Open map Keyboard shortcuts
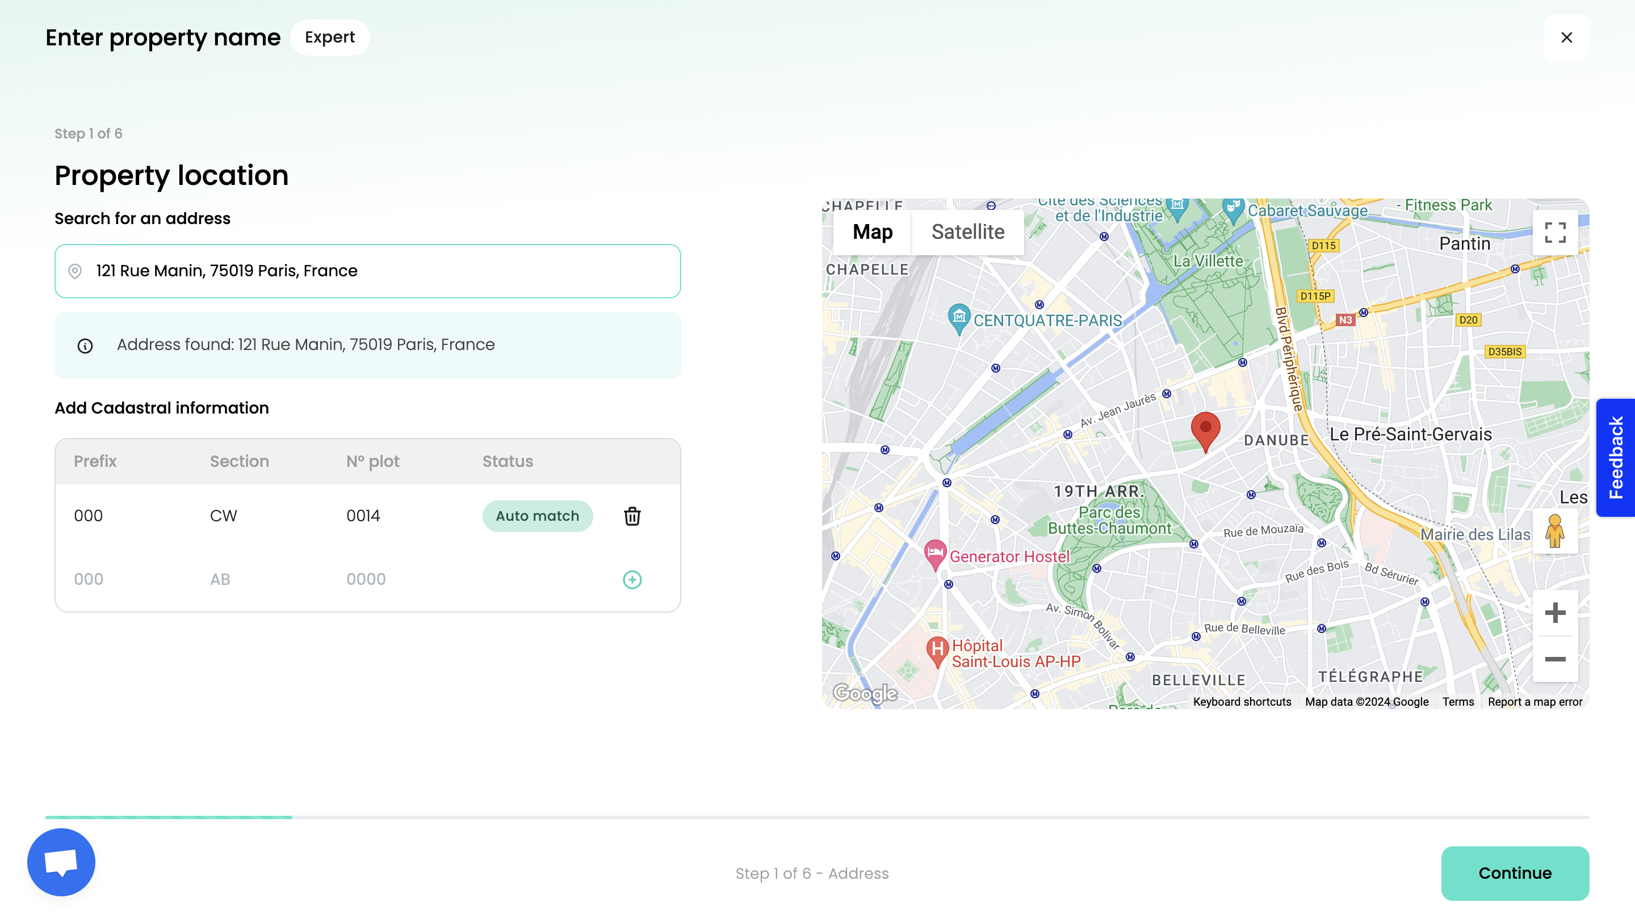This screenshot has height=919, width=1635. click(1242, 702)
